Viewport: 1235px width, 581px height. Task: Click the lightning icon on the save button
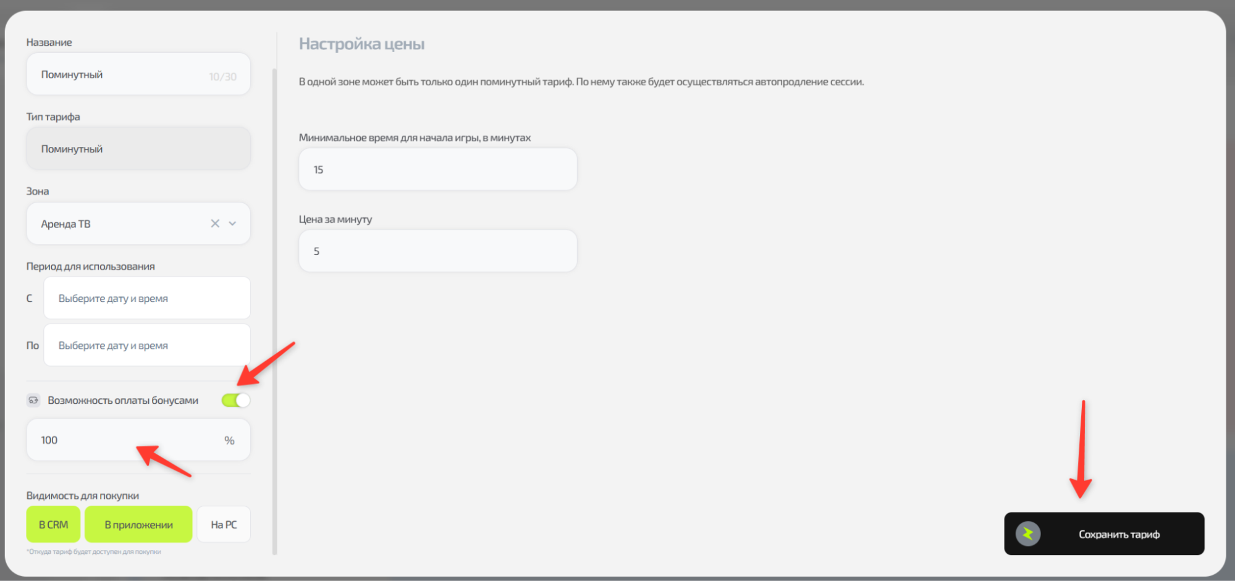point(1028,534)
